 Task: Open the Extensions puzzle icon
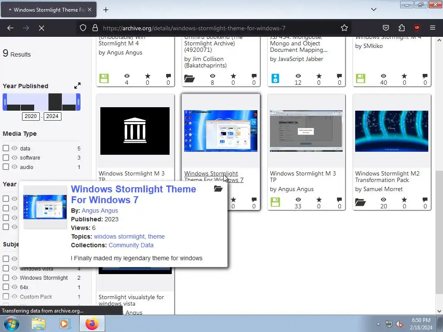pyautogui.click(x=401, y=28)
